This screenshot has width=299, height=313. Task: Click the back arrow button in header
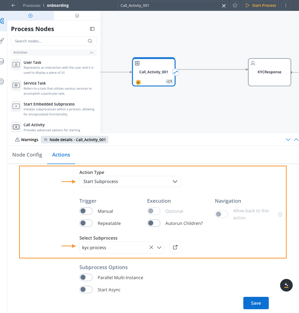click(x=14, y=6)
